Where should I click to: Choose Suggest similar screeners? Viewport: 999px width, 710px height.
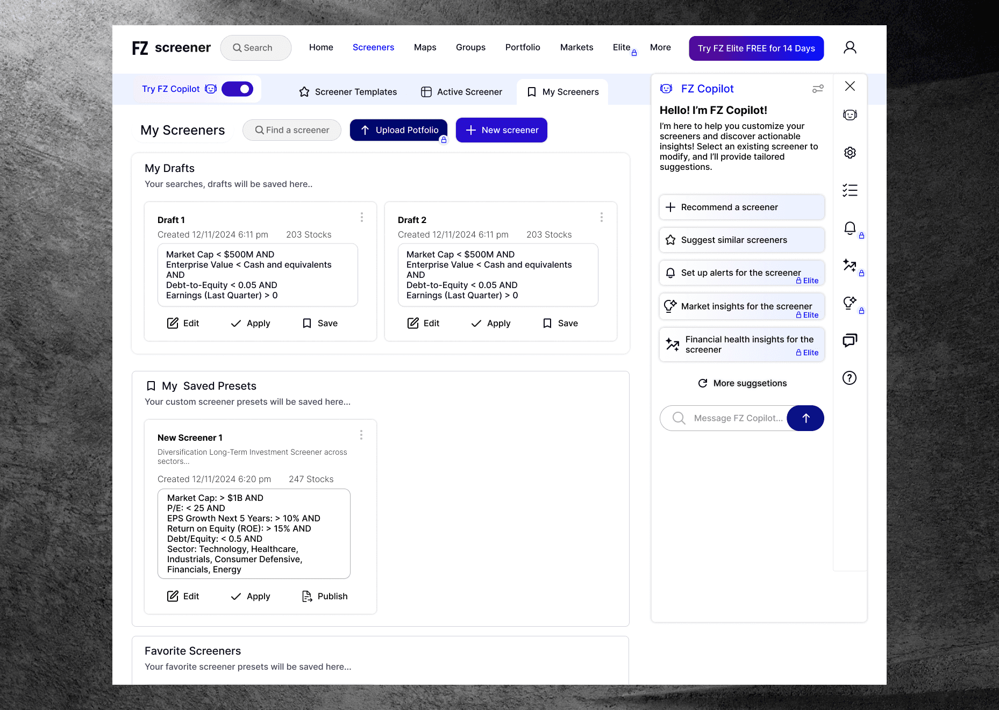click(x=742, y=240)
